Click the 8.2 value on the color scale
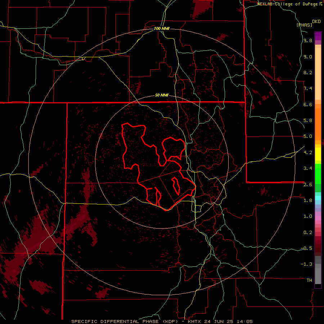The width and height of the screenshot is (324, 324). [x=308, y=73]
